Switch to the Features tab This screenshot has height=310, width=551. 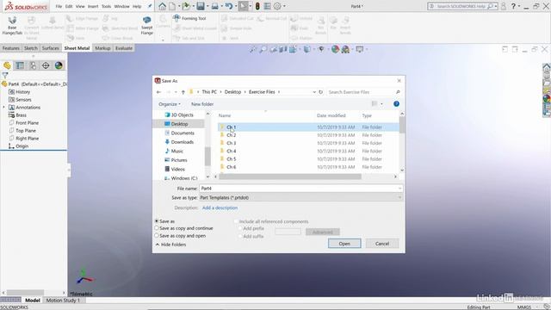tap(11, 48)
